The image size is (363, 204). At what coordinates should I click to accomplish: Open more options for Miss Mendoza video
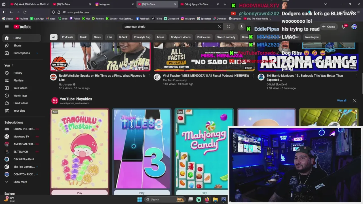[x=253, y=76]
